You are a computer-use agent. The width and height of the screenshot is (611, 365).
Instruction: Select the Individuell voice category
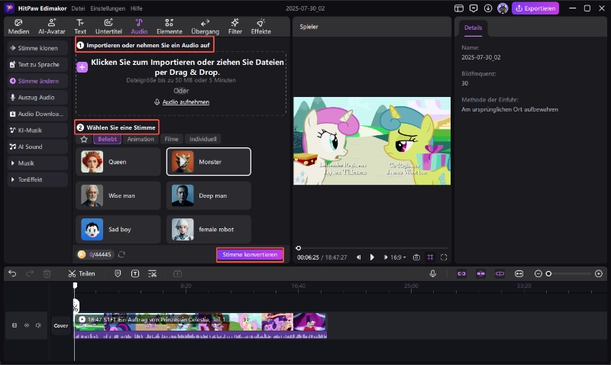point(202,139)
